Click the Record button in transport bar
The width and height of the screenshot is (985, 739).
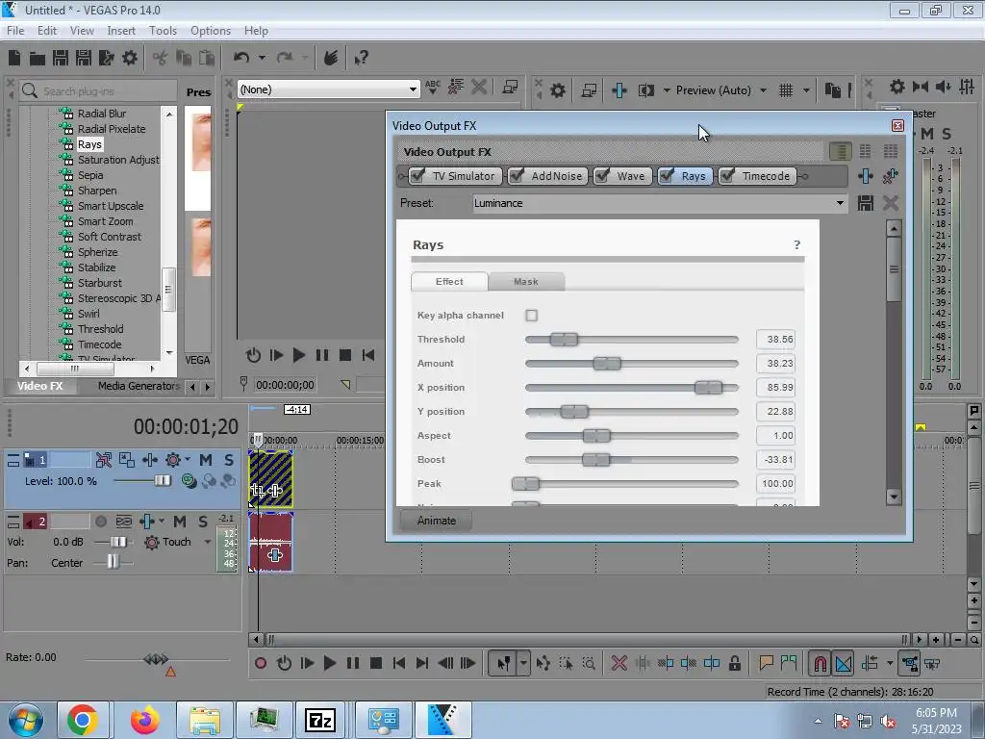261,663
